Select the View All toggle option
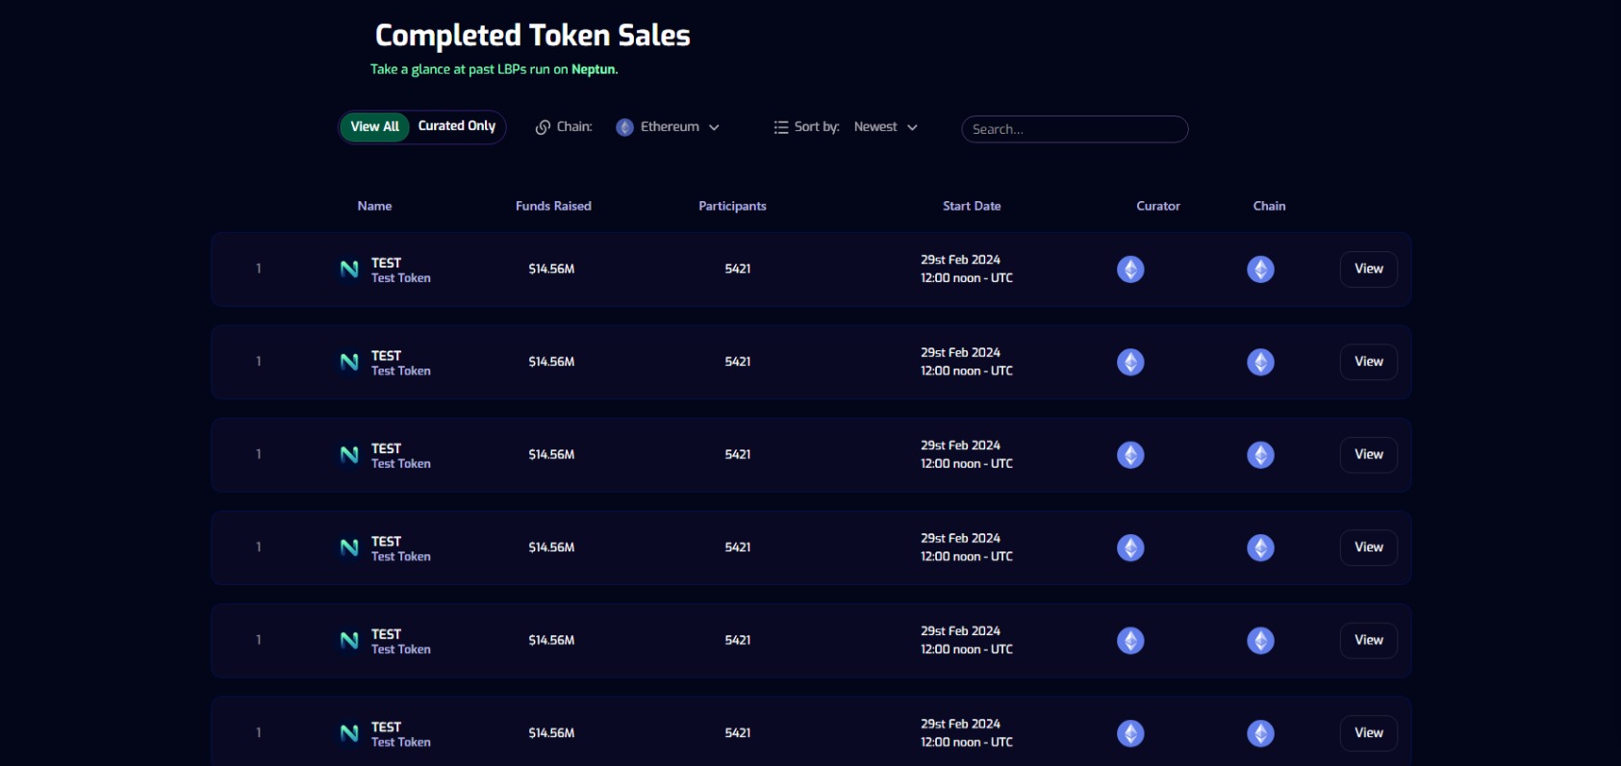The height and width of the screenshot is (766, 1621). click(375, 127)
